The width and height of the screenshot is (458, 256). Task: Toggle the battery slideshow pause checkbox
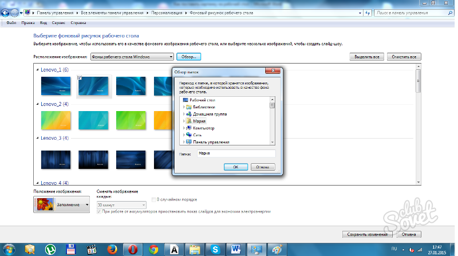(x=100, y=211)
